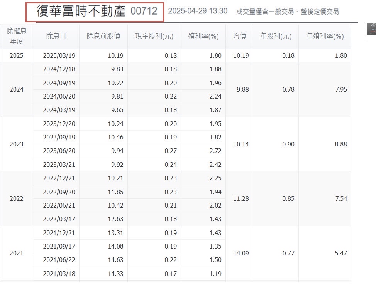Viewport: 376px width, 284px height.
Task: Click the 2.72 yield value
Action: [215, 151]
